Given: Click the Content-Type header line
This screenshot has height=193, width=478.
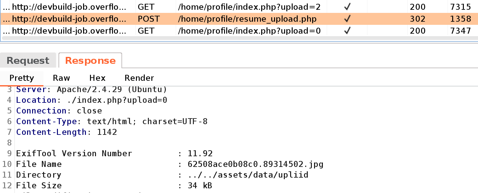Looking at the screenshot, I should (x=112, y=121).
